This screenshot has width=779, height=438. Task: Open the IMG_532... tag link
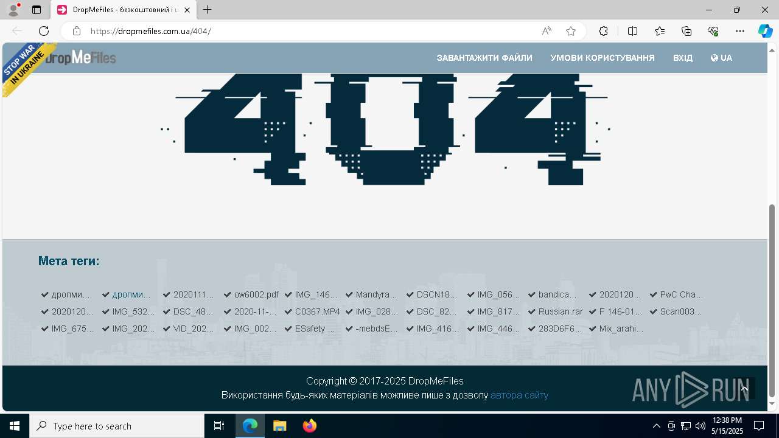[133, 311]
